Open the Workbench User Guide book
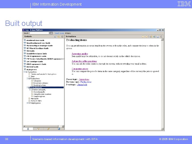Image resolution: width=192 pixels, height=144 pixels. click(35, 40)
